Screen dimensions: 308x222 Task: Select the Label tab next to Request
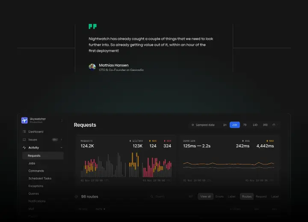pos(275,196)
